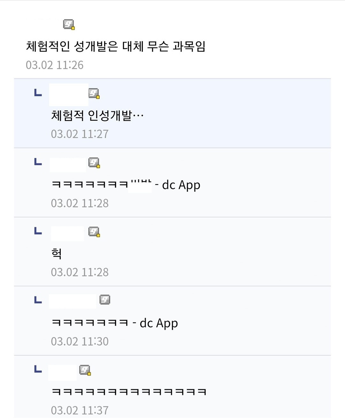Click the 03.02 11:30 timestamp
345x418 pixels.
[80, 341]
